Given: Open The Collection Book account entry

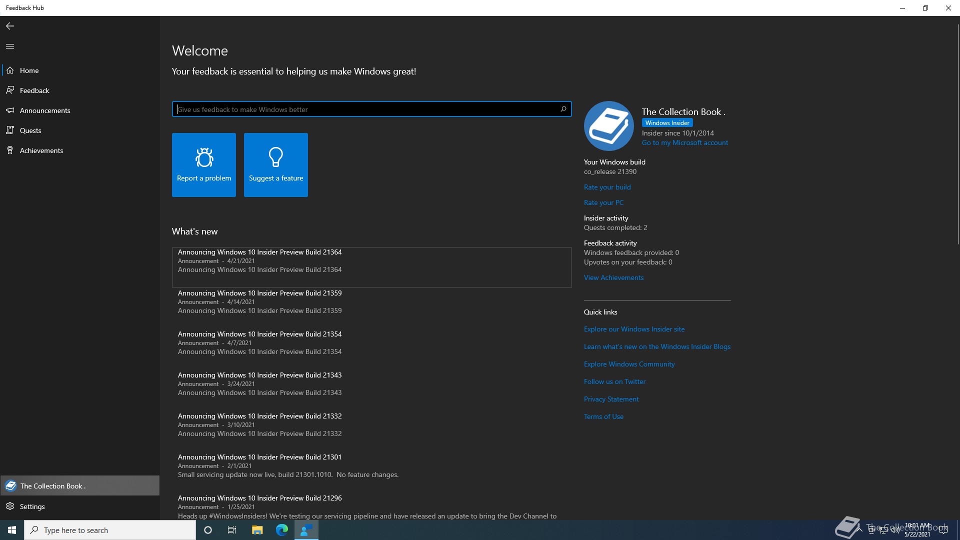Looking at the screenshot, I should [52, 486].
